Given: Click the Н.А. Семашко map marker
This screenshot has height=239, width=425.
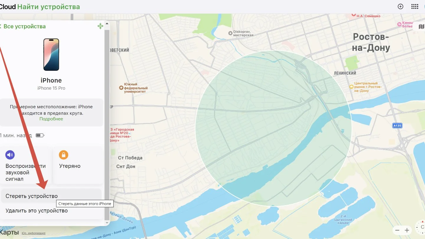Looking at the screenshot, I should 354,14.
